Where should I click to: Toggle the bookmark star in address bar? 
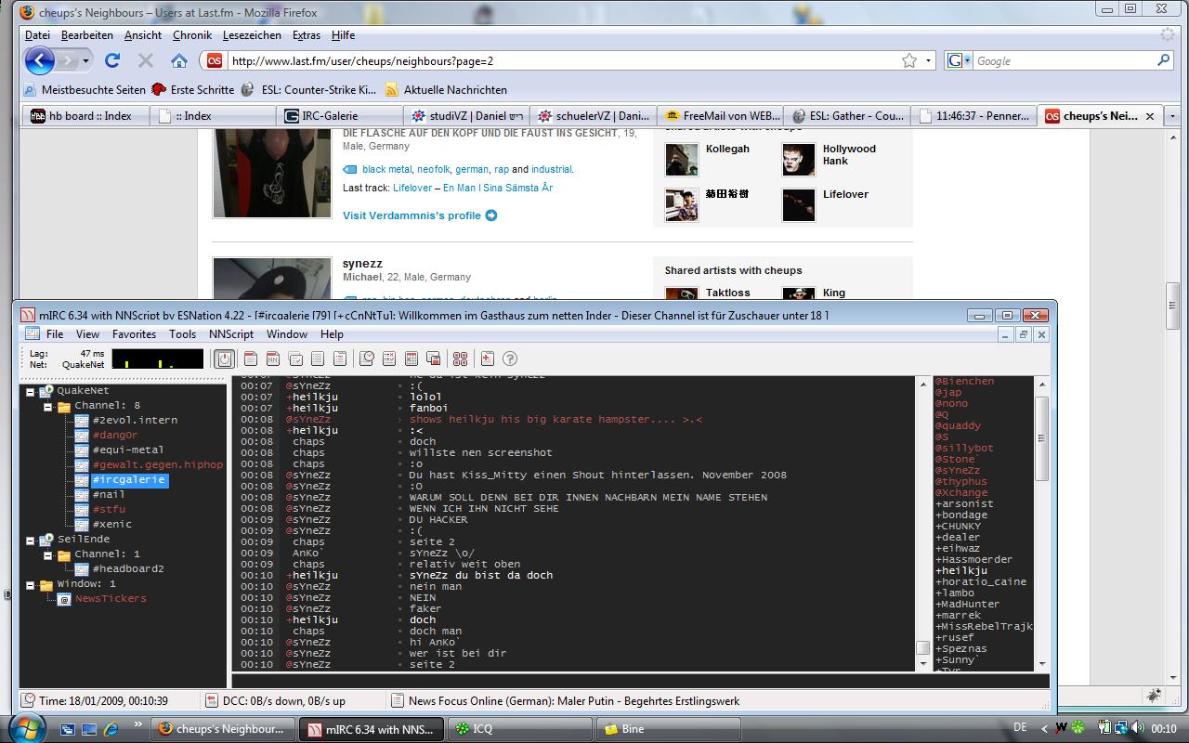(x=908, y=60)
